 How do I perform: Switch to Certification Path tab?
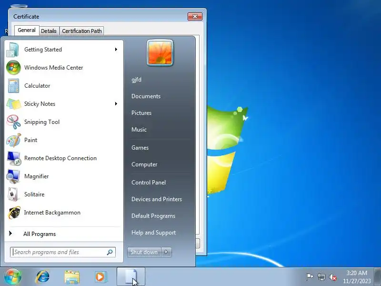(x=81, y=31)
